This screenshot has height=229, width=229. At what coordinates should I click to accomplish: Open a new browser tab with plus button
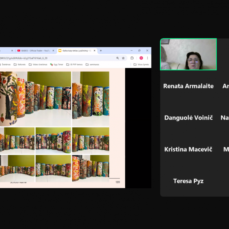tap(101, 51)
